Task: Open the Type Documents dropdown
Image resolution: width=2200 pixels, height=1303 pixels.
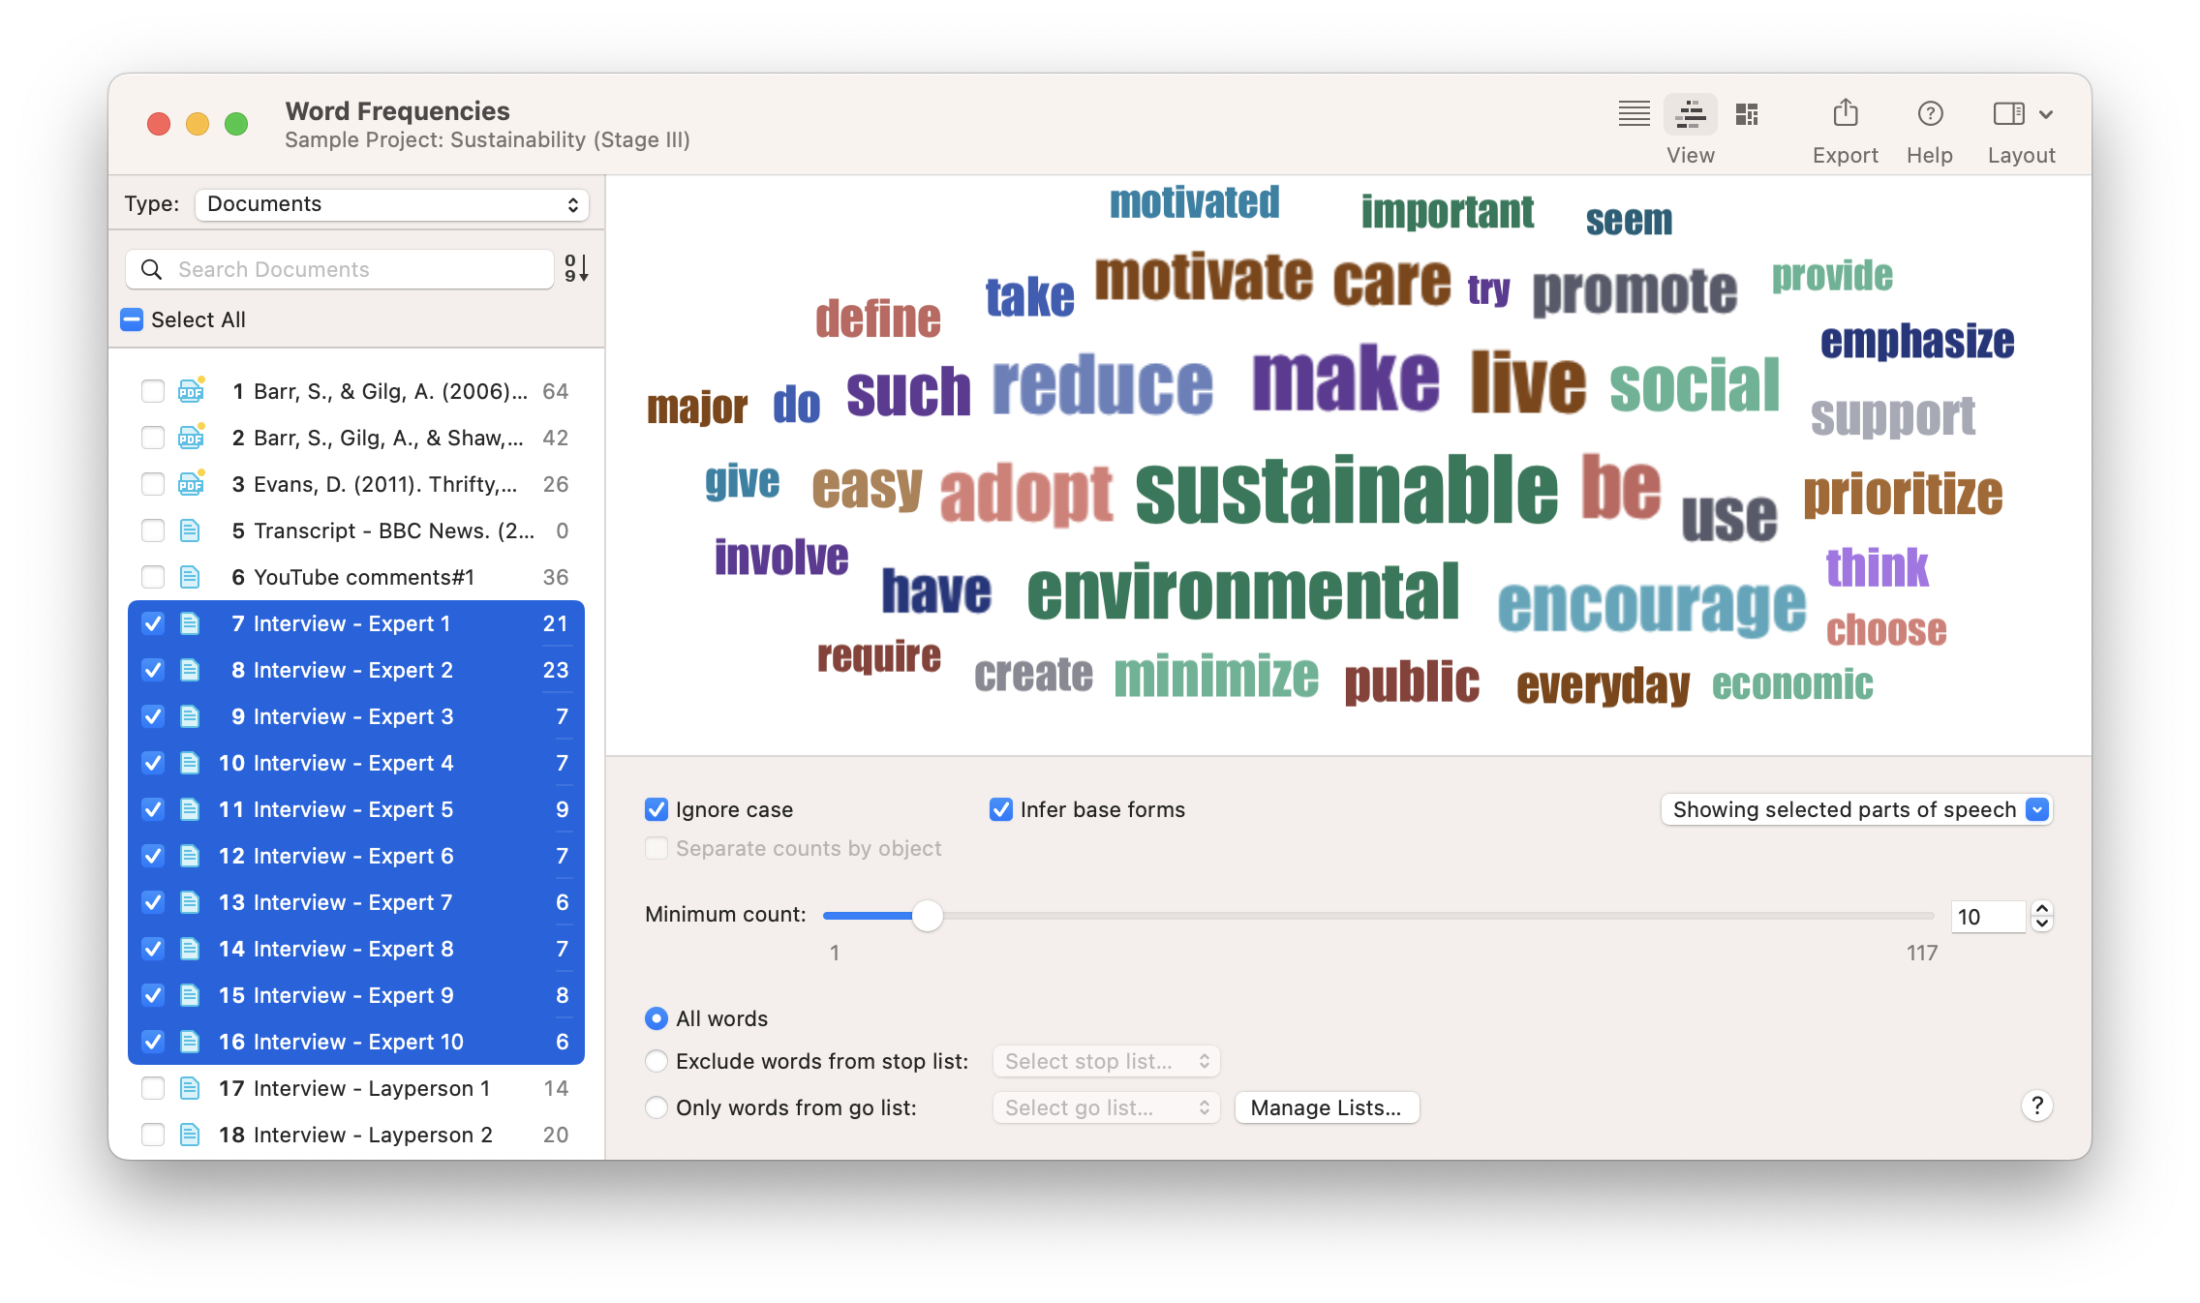Action: click(x=391, y=204)
